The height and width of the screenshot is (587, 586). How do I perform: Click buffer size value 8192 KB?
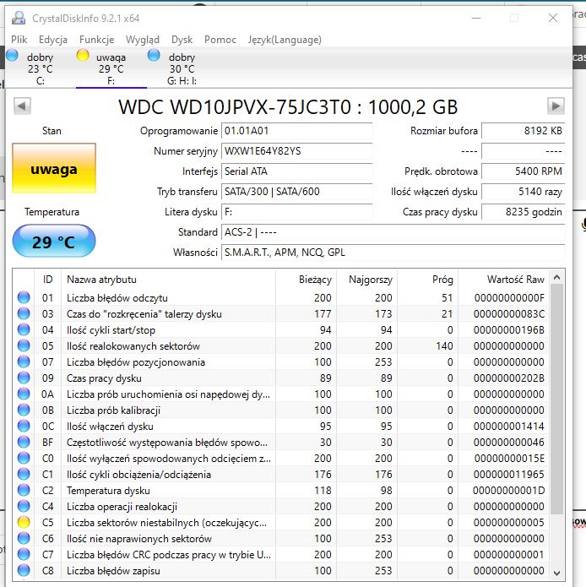(x=524, y=131)
